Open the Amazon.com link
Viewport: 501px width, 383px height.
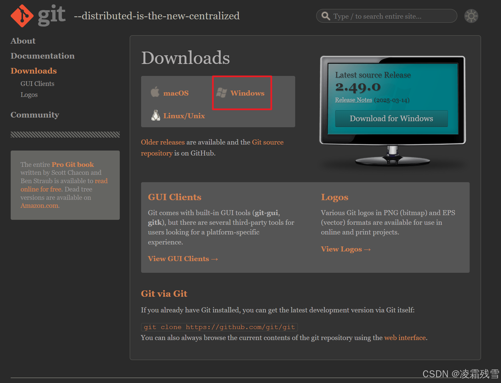40,206
